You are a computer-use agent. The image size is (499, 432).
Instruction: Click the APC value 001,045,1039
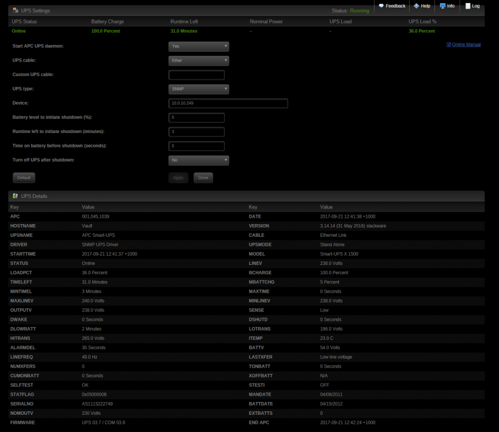(96, 217)
